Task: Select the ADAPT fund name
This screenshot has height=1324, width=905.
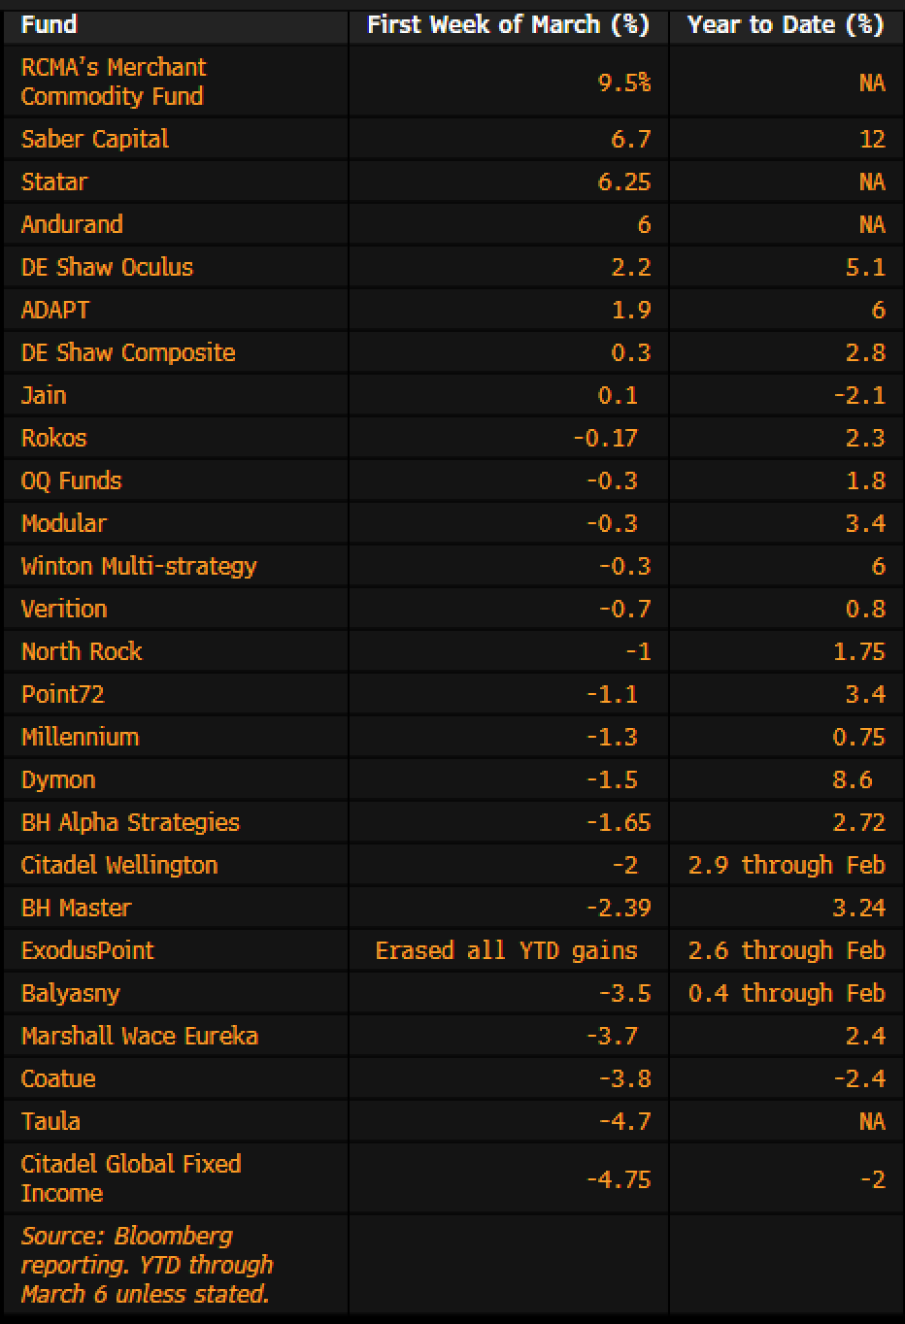Action: click(x=55, y=310)
